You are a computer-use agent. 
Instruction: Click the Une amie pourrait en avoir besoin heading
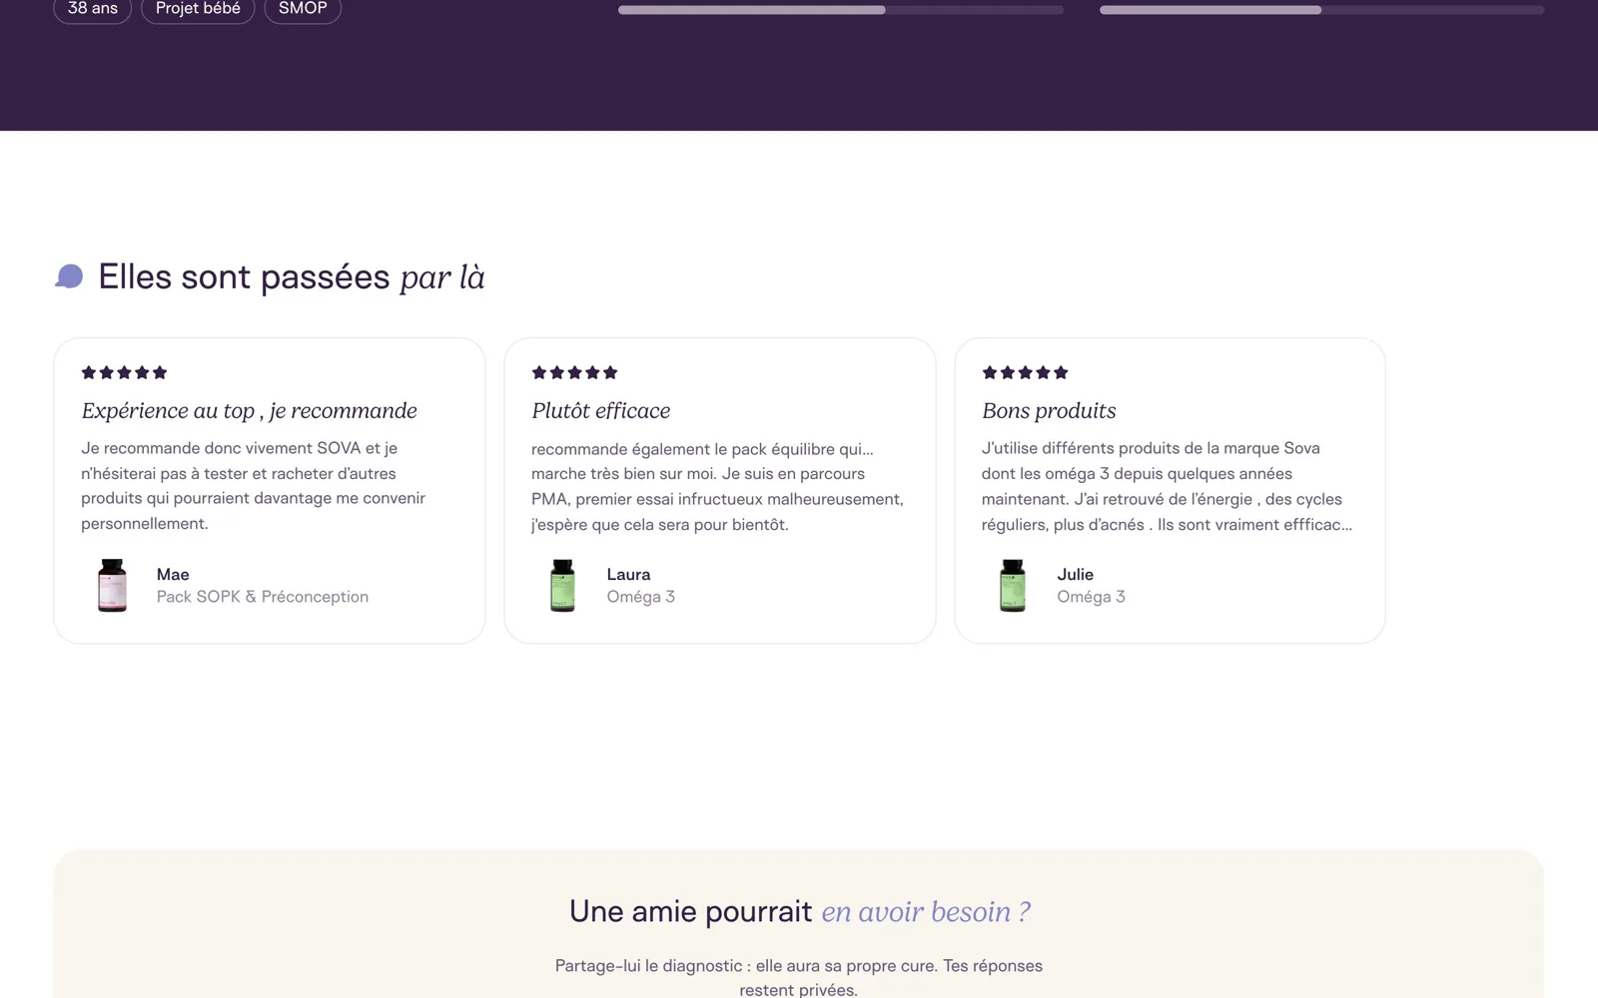[799, 911]
